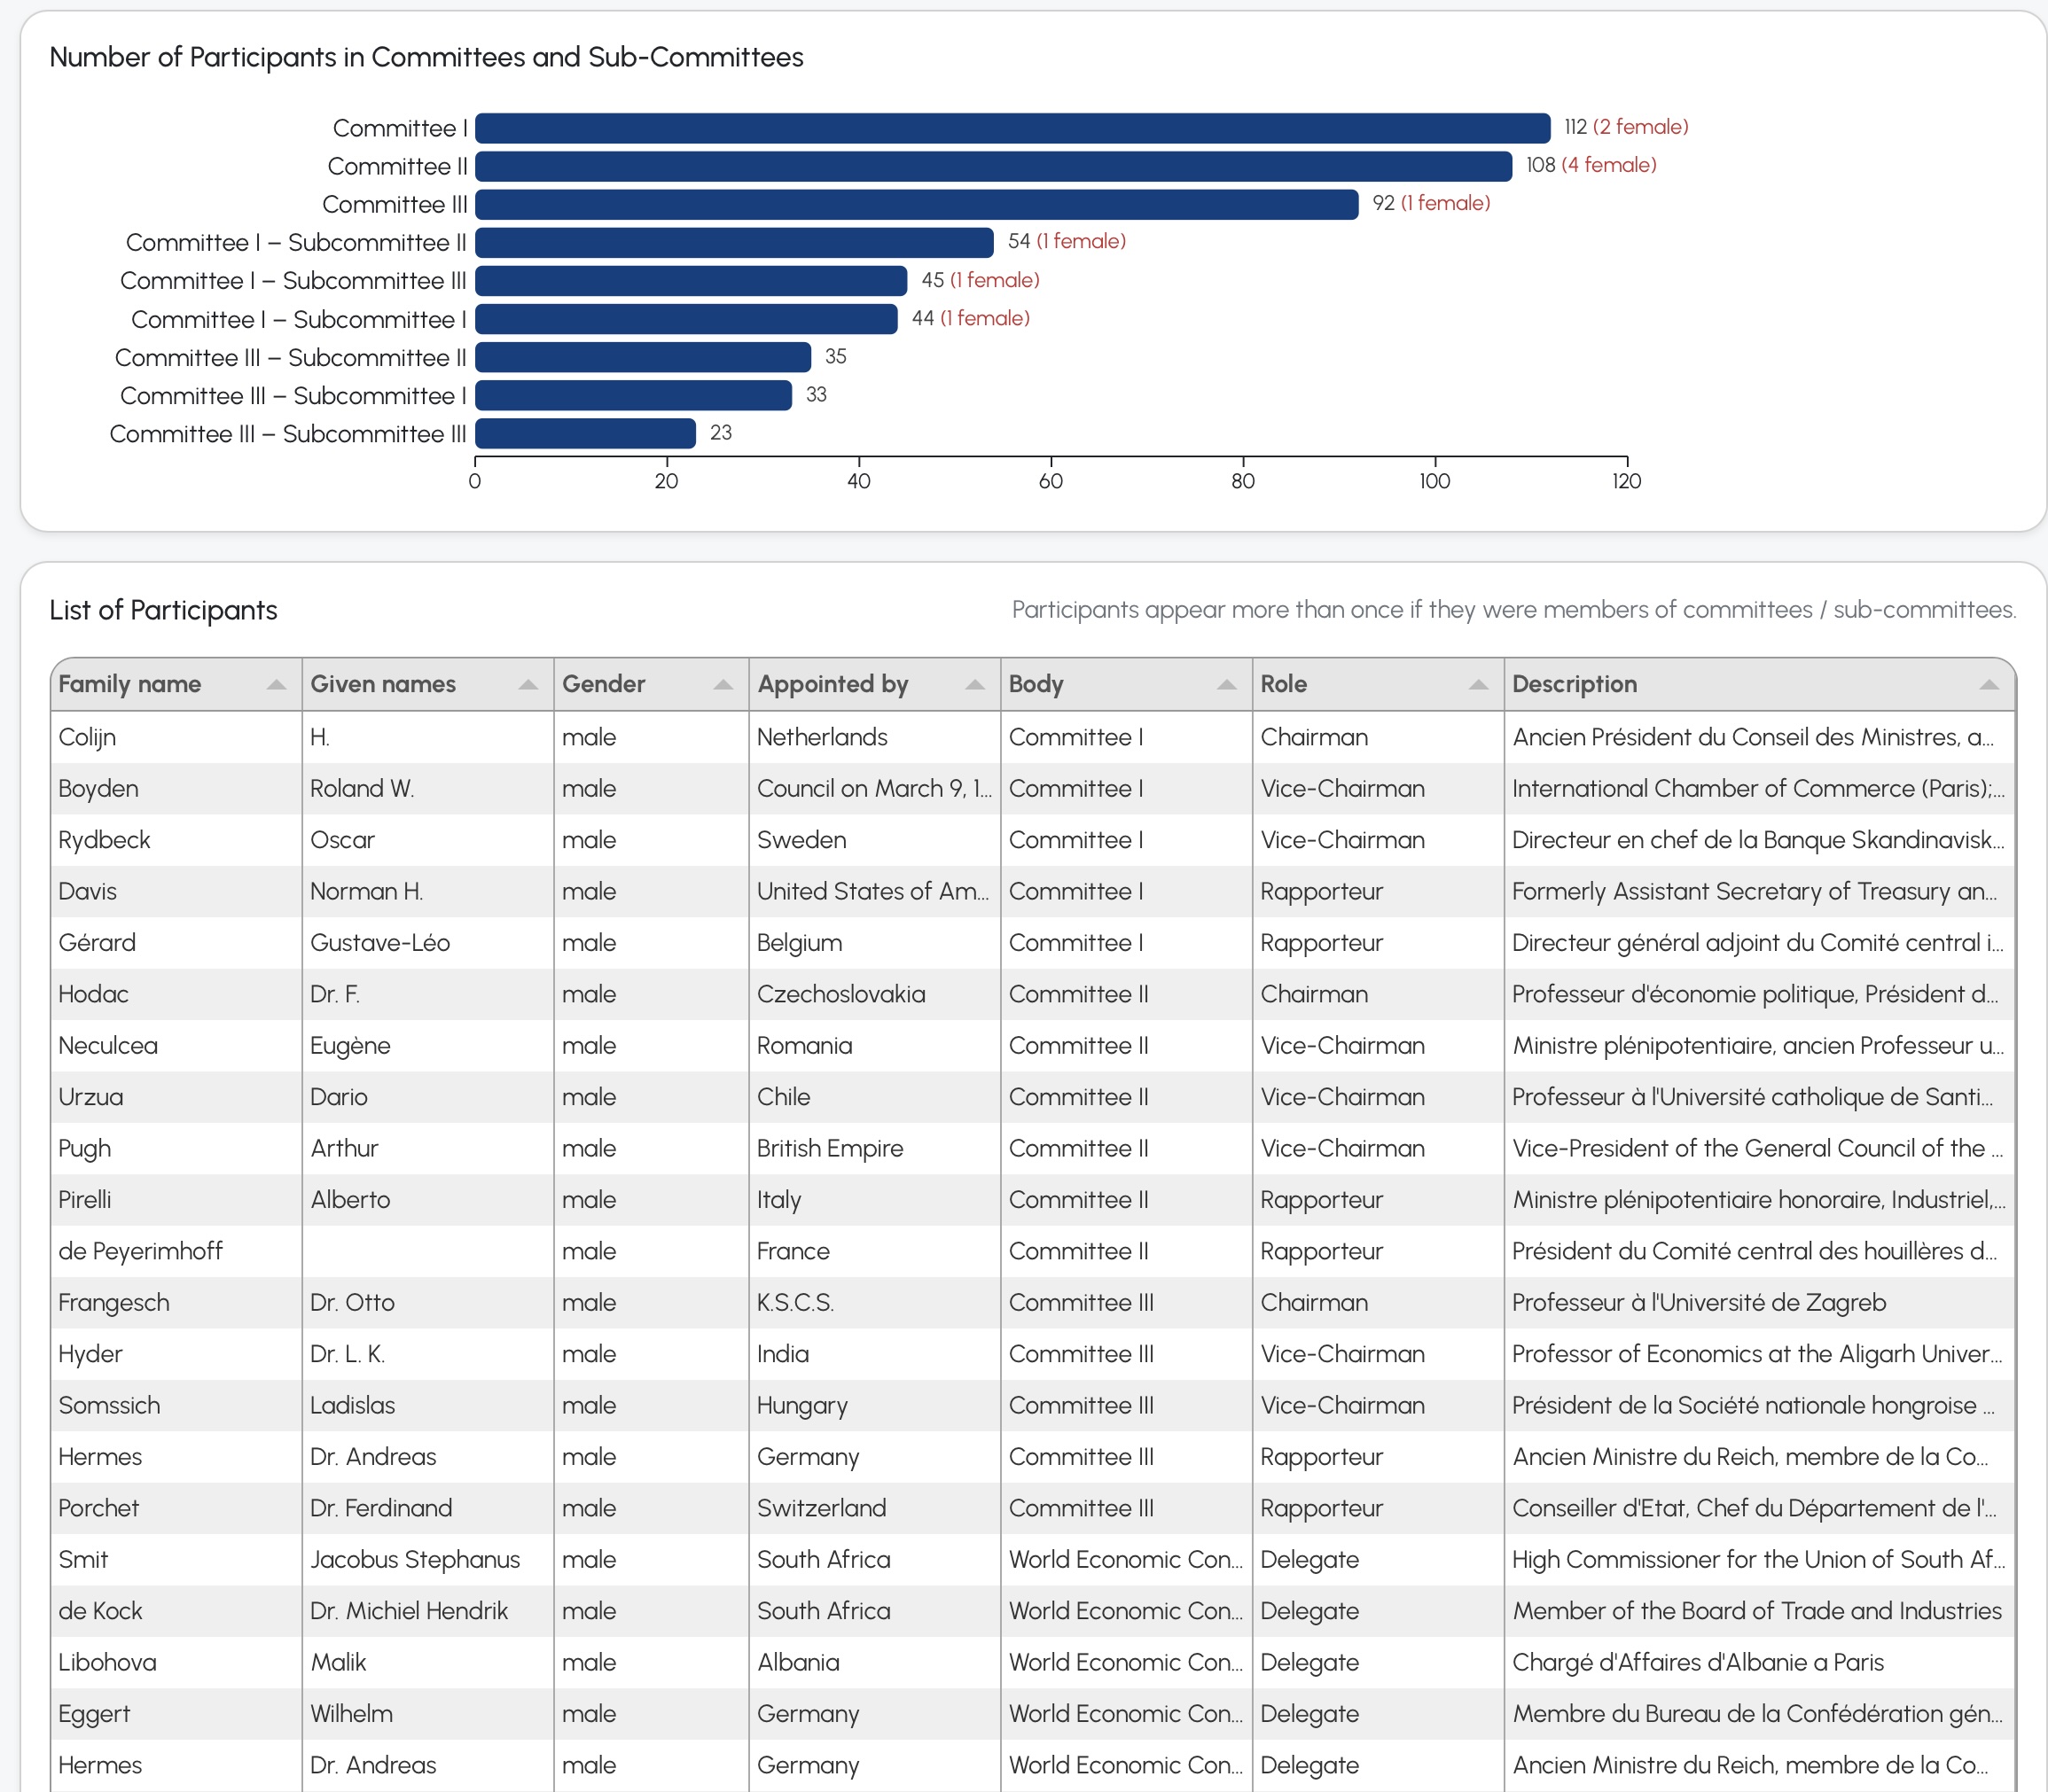Click Role column sort triangle

coord(1478,685)
